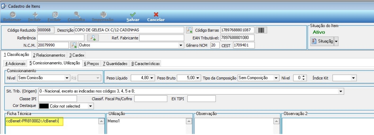Click the Descrição text field
The width and height of the screenshot is (374, 135).
[129, 30]
